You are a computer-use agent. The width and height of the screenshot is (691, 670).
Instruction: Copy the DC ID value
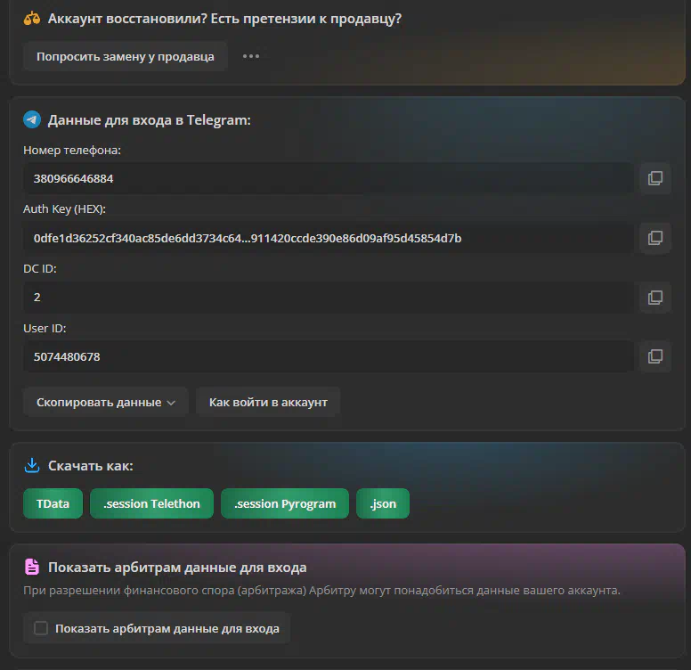coord(654,298)
